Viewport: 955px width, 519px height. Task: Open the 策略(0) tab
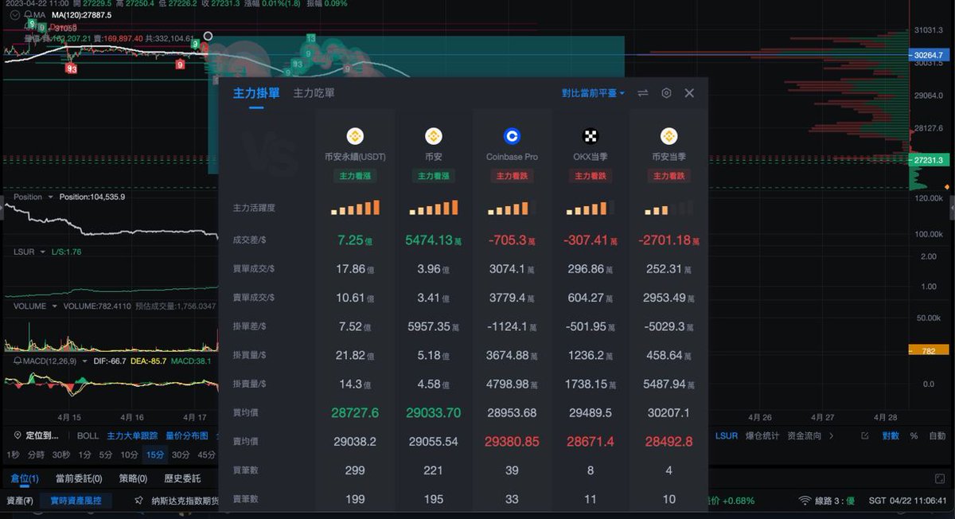(132, 478)
